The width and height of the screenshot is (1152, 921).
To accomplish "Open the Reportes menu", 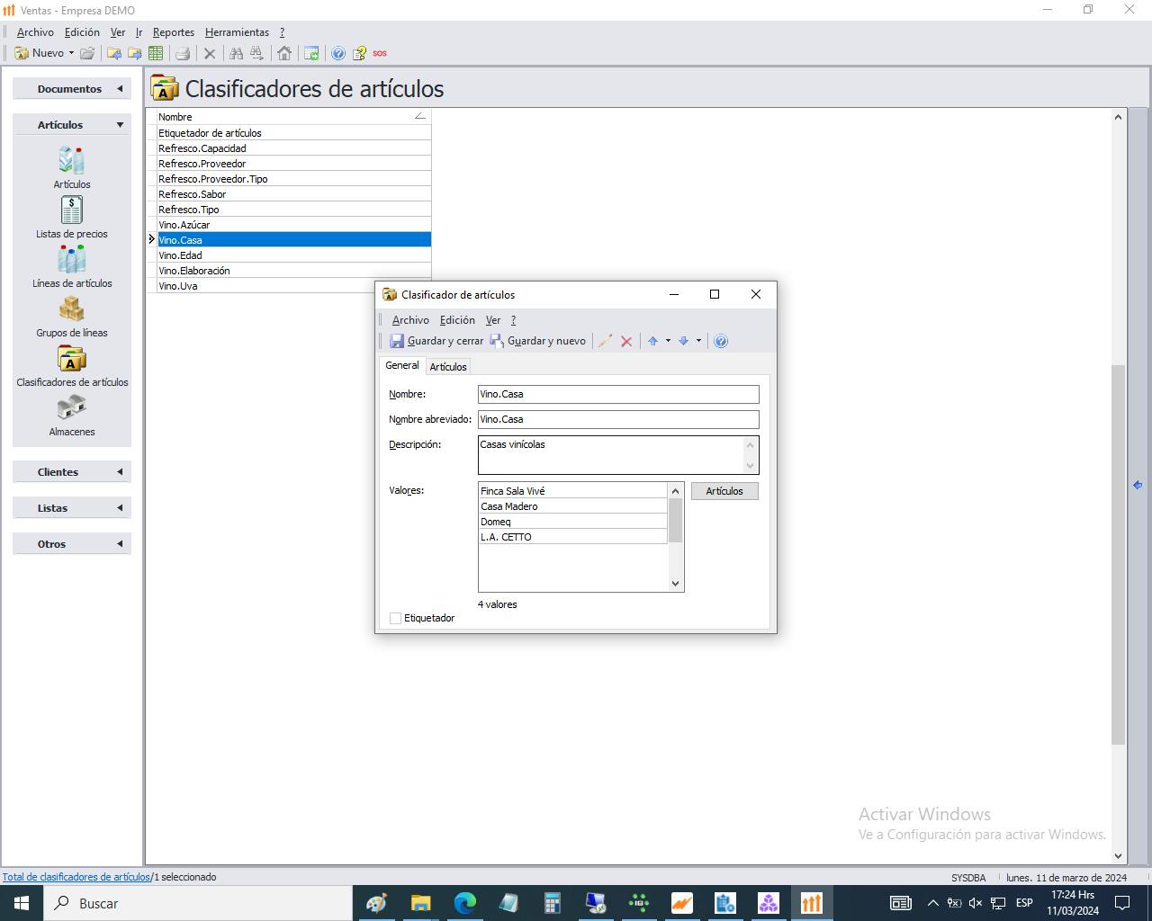I will coord(174,32).
